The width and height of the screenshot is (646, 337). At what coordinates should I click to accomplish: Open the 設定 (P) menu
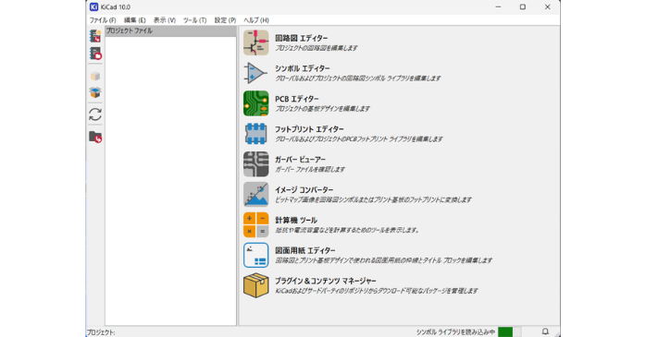coord(225,20)
